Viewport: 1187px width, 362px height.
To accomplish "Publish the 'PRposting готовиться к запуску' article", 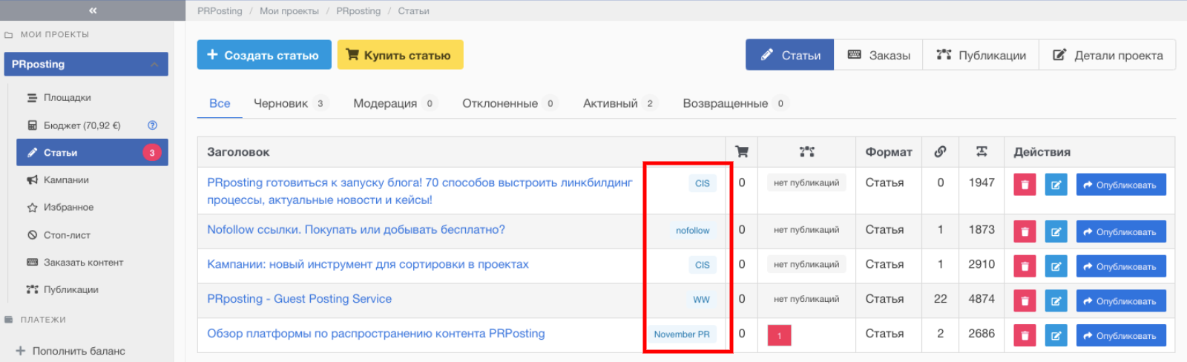I will point(1121,185).
